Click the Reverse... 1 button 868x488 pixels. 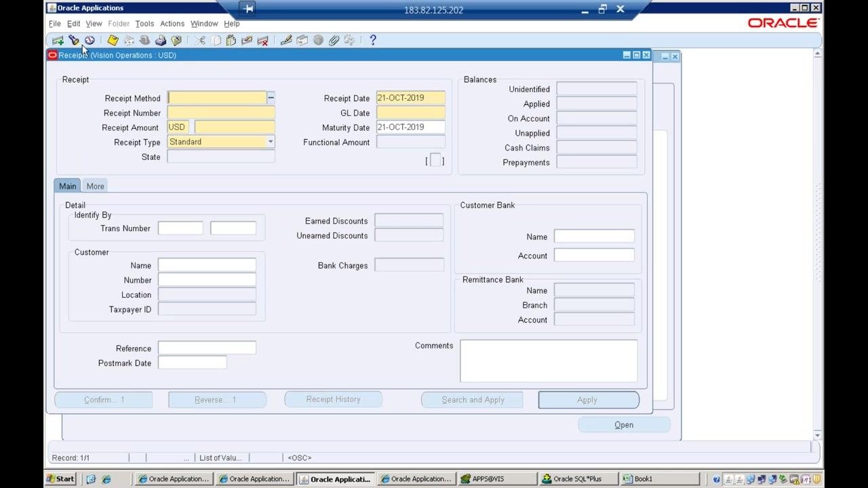click(217, 400)
